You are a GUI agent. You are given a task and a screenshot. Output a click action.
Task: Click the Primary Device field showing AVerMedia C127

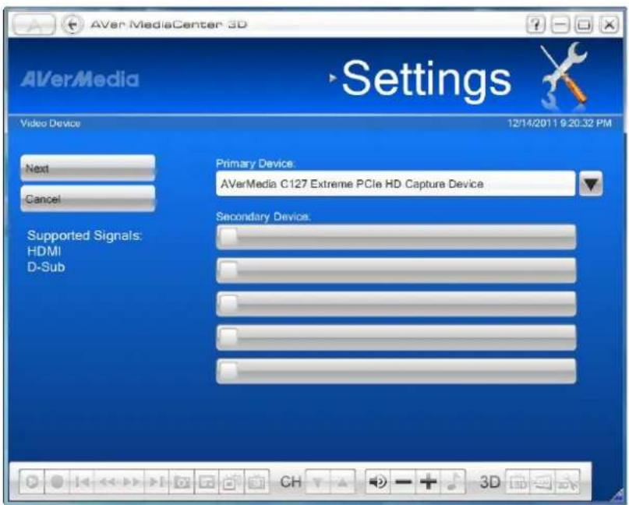(x=395, y=184)
